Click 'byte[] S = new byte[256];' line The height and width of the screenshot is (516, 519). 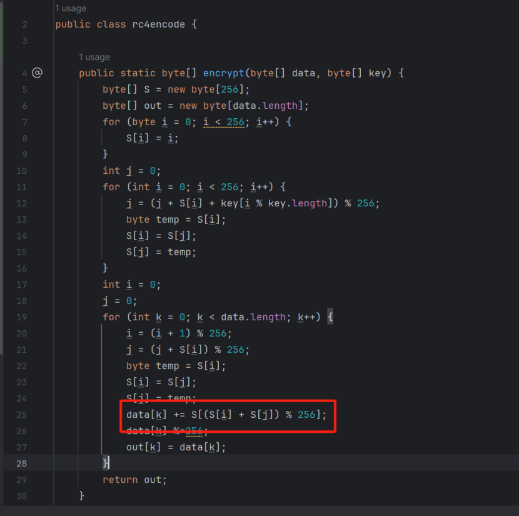coord(176,89)
